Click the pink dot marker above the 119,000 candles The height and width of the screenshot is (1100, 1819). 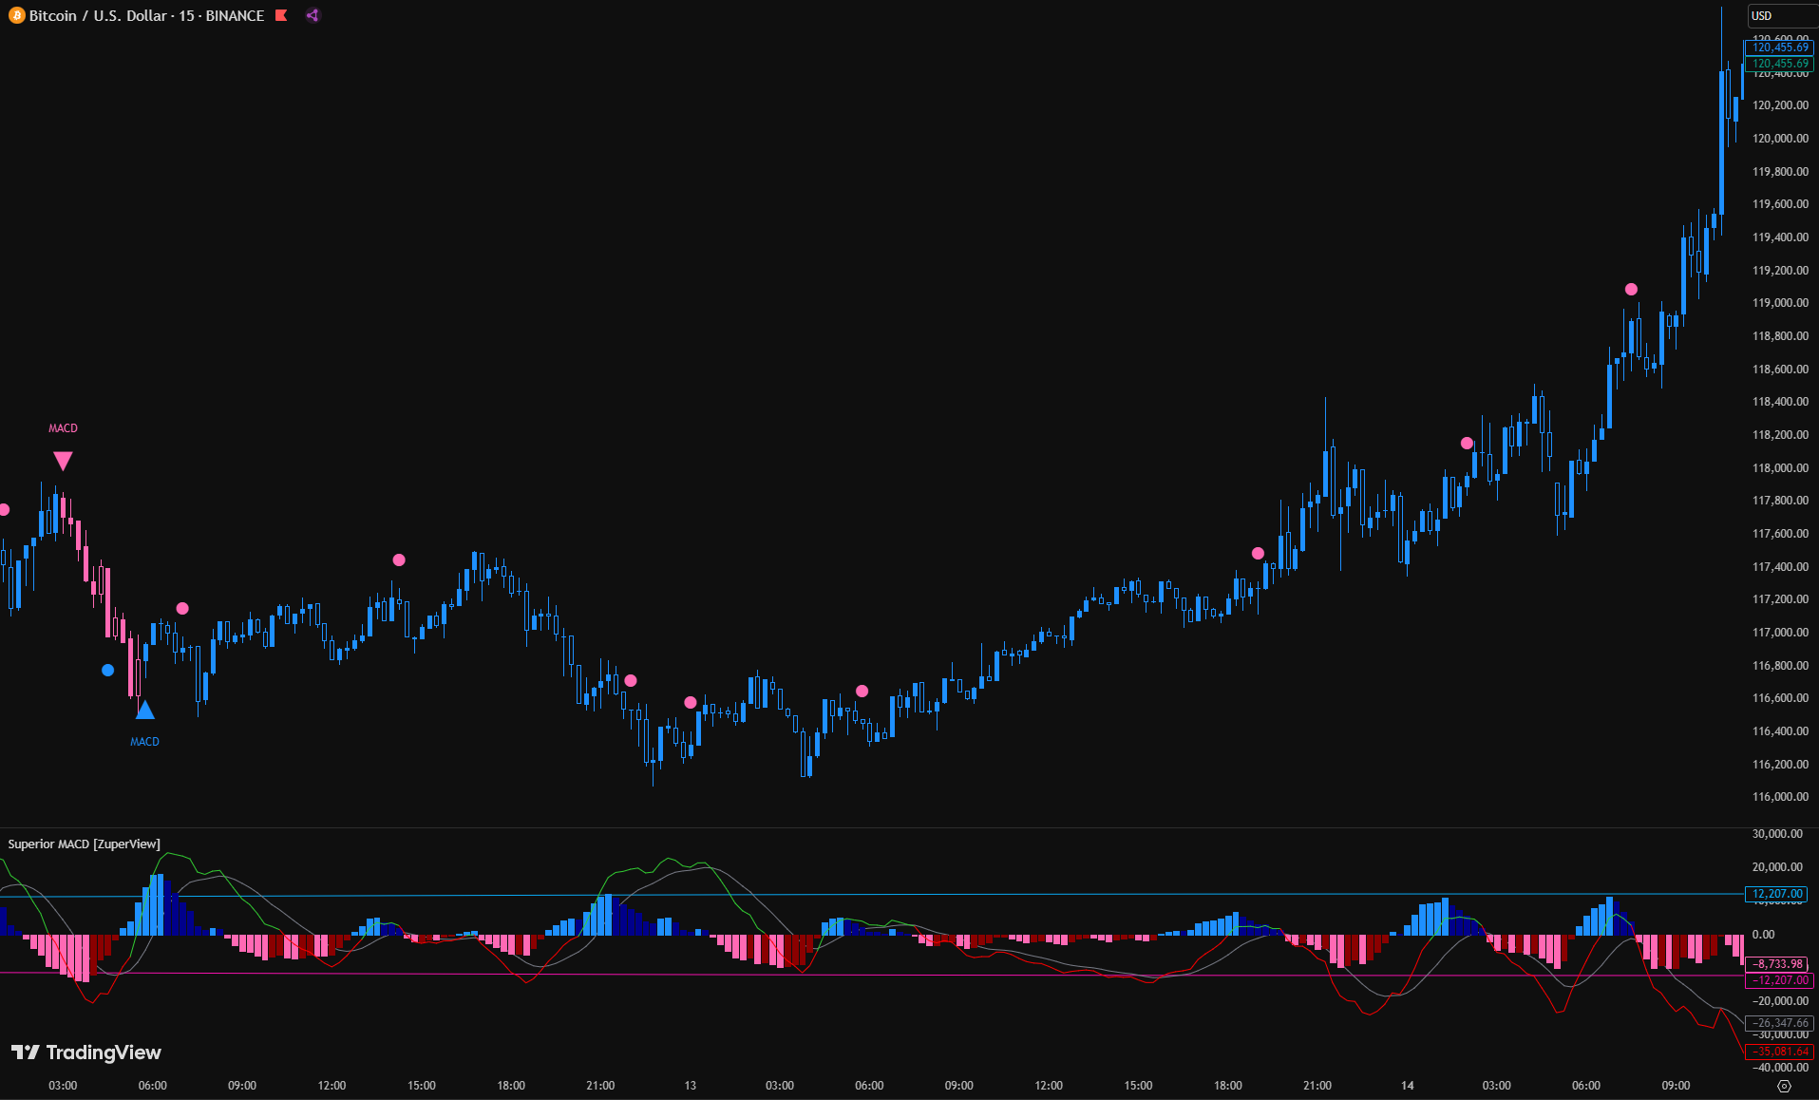pos(1631,289)
